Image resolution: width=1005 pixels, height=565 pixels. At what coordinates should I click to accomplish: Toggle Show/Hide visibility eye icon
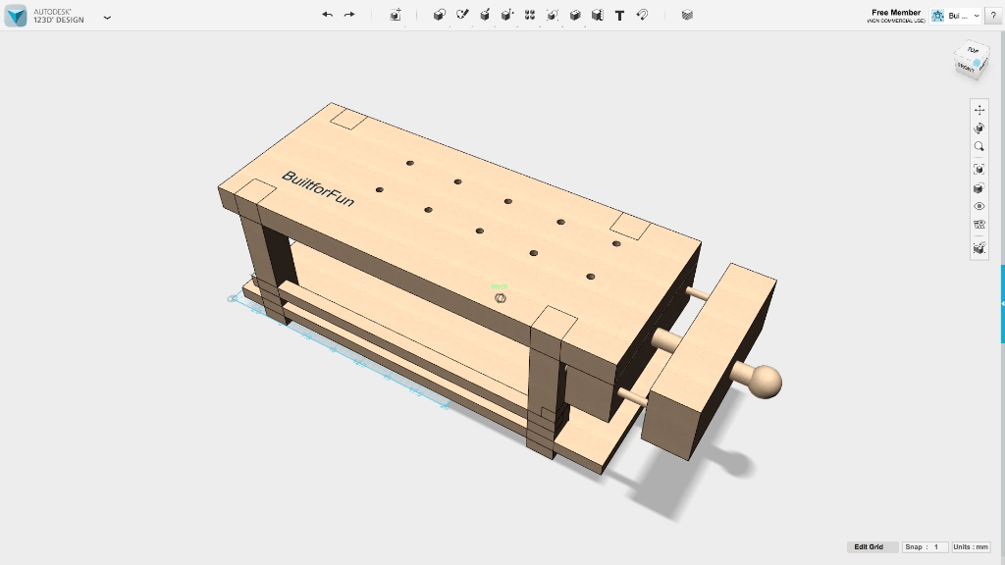tap(979, 206)
